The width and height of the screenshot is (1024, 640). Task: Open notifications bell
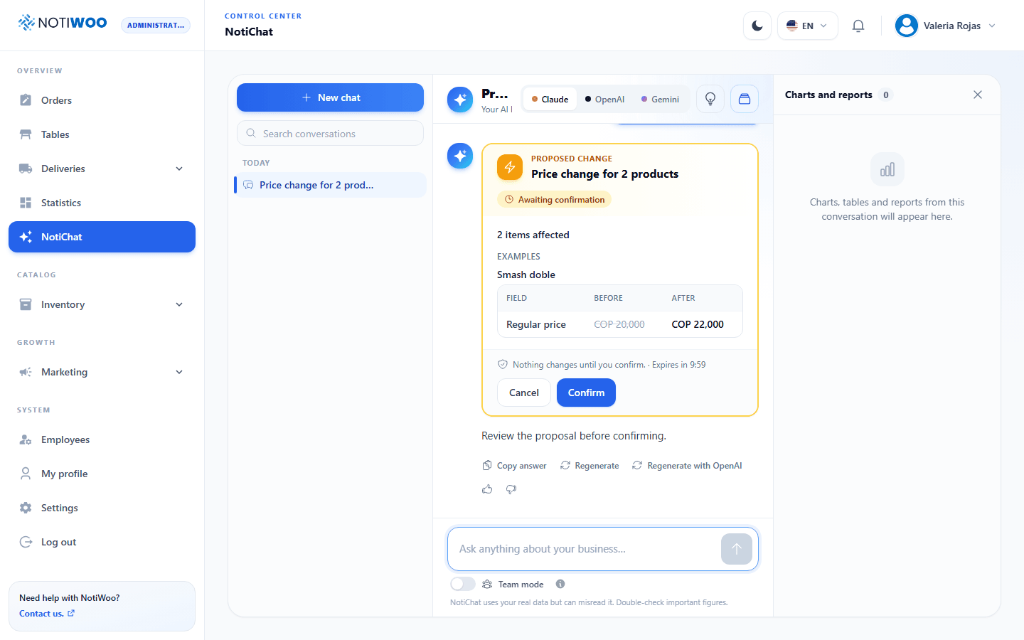click(858, 26)
